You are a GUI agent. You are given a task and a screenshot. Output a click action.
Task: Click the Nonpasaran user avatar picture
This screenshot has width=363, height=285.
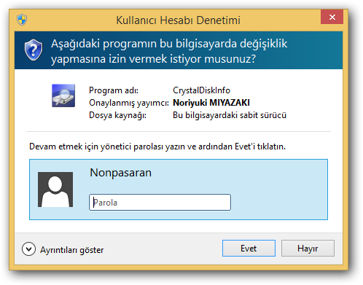tap(55, 190)
